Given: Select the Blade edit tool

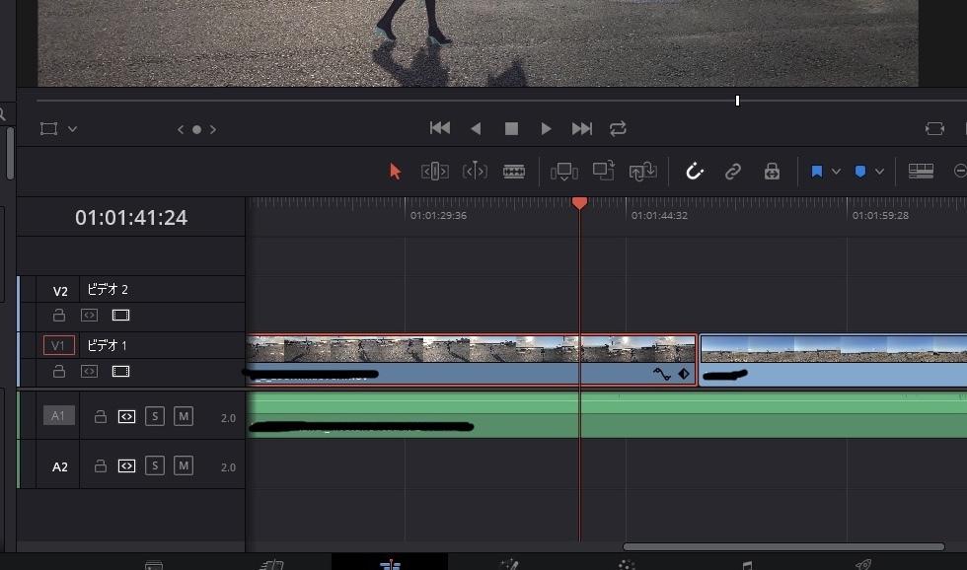Looking at the screenshot, I should click(x=514, y=172).
